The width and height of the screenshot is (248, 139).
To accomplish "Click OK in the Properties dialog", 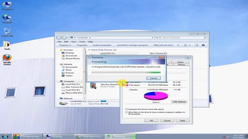I will (151, 120).
